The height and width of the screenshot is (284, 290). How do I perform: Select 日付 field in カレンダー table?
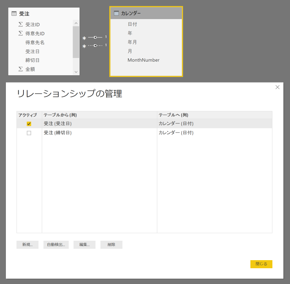coord(132,24)
